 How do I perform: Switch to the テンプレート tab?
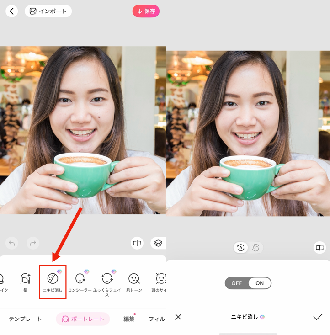[x=25, y=319]
